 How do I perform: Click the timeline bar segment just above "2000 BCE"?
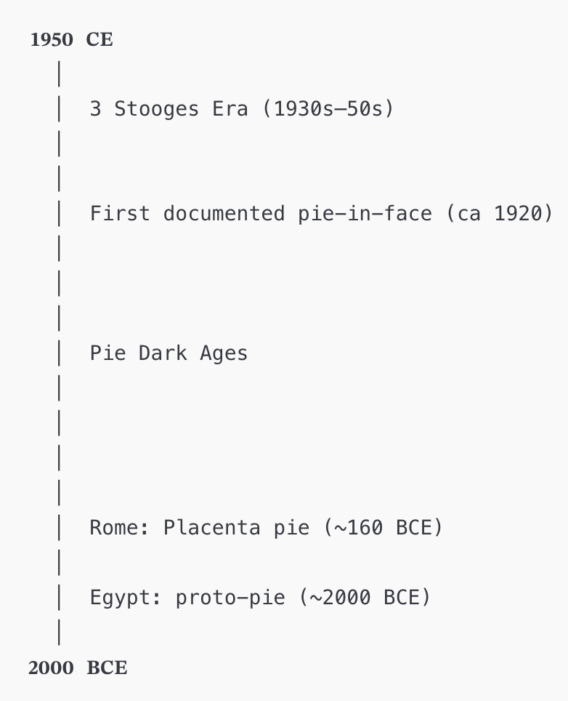[x=58, y=632]
